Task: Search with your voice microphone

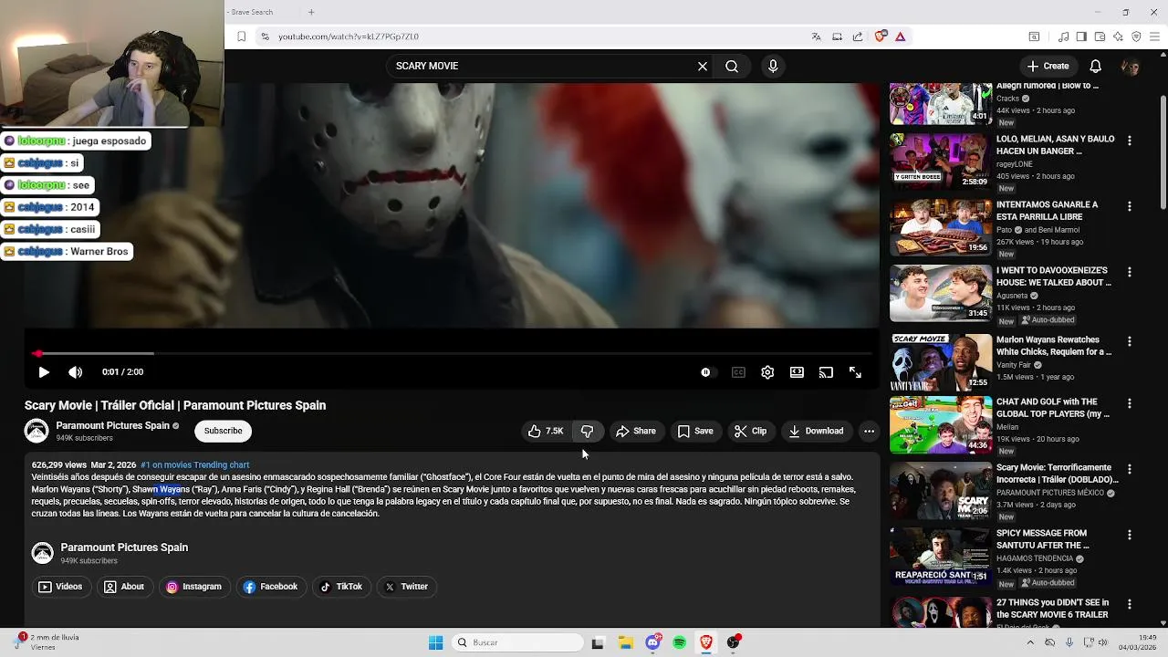Action: [x=773, y=67]
